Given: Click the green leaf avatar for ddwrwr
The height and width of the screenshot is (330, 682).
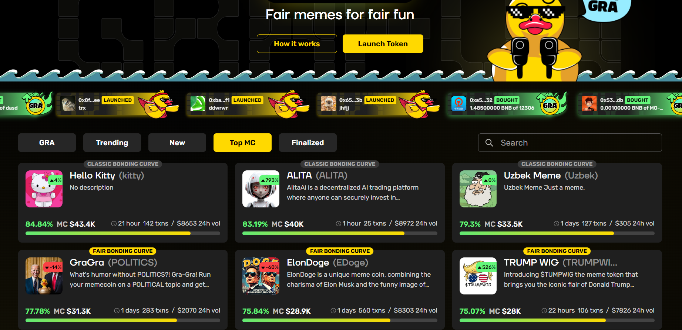Looking at the screenshot, I should 198,104.
